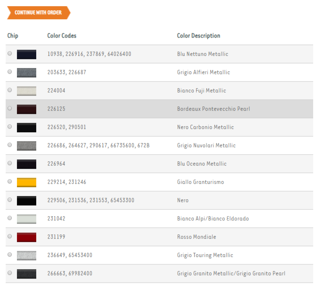Viewport: 323px width, 294px height.
Task: Click the red Rosso Mondiale color chip
Action: tap(26, 237)
